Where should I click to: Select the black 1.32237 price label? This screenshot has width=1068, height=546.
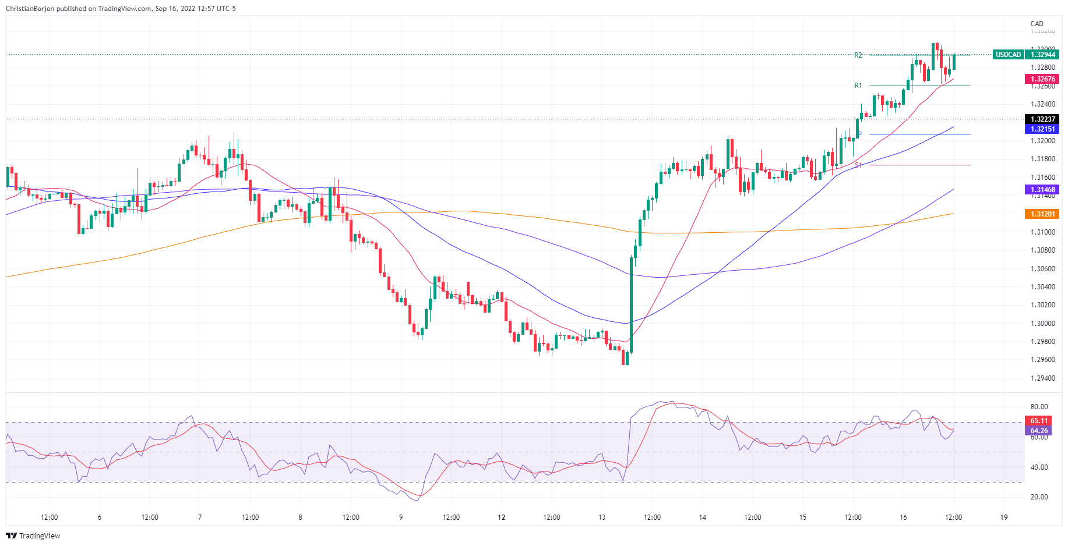[1042, 119]
